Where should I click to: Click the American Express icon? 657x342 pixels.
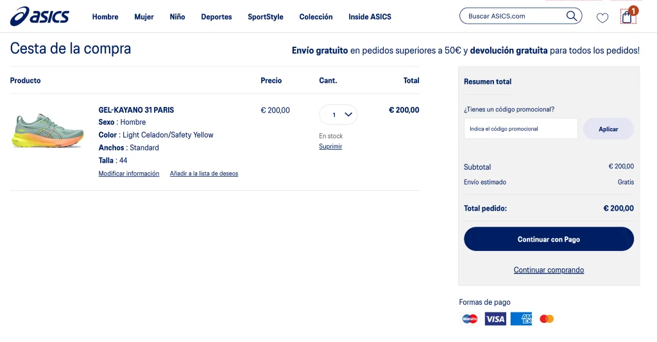pyautogui.click(x=521, y=319)
